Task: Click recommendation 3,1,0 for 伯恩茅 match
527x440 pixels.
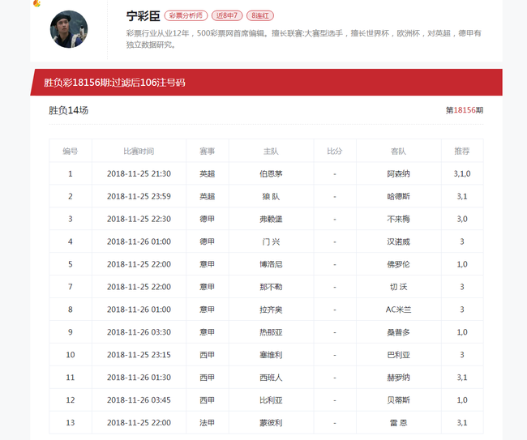Action: click(x=462, y=173)
